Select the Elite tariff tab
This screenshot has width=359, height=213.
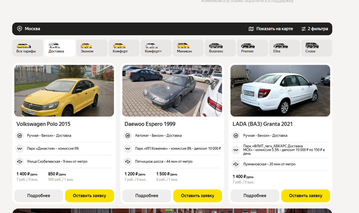click(285, 48)
